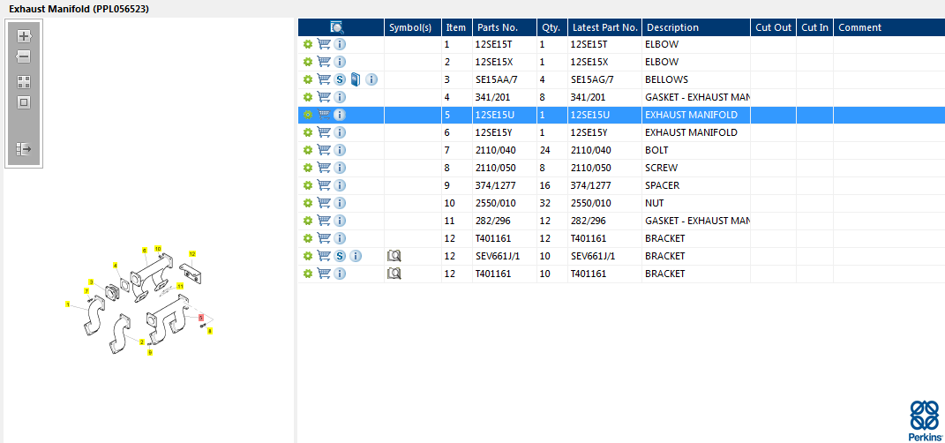Click description cell BELLOWS
This screenshot has height=443, width=945.
[666, 79]
